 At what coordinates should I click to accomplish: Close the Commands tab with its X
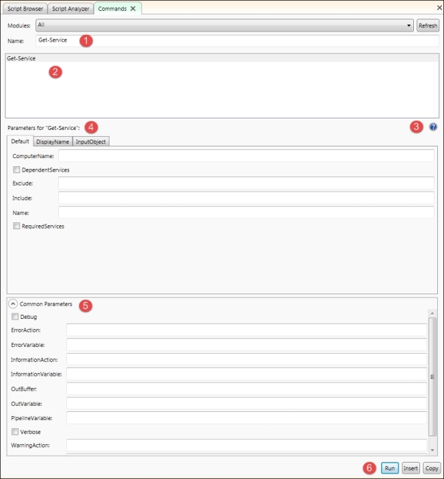[x=133, y=9]
